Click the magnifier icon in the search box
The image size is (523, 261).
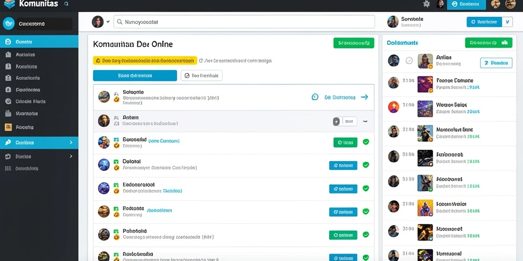tap(120, 22)
